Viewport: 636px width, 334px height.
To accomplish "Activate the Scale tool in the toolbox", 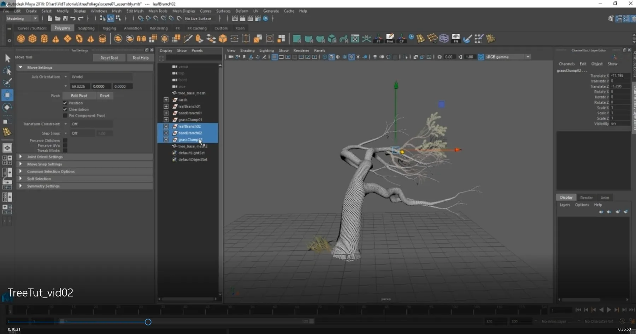I will tap(7, 121).
